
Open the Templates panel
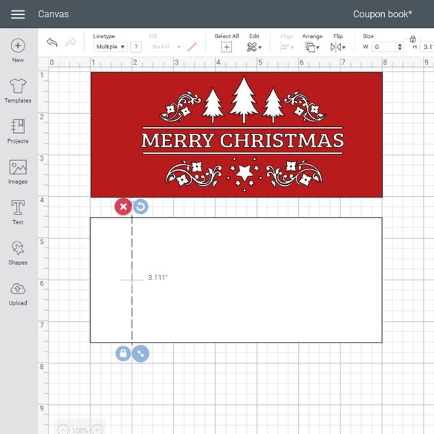pyautogui.click(x=18, y=91)
